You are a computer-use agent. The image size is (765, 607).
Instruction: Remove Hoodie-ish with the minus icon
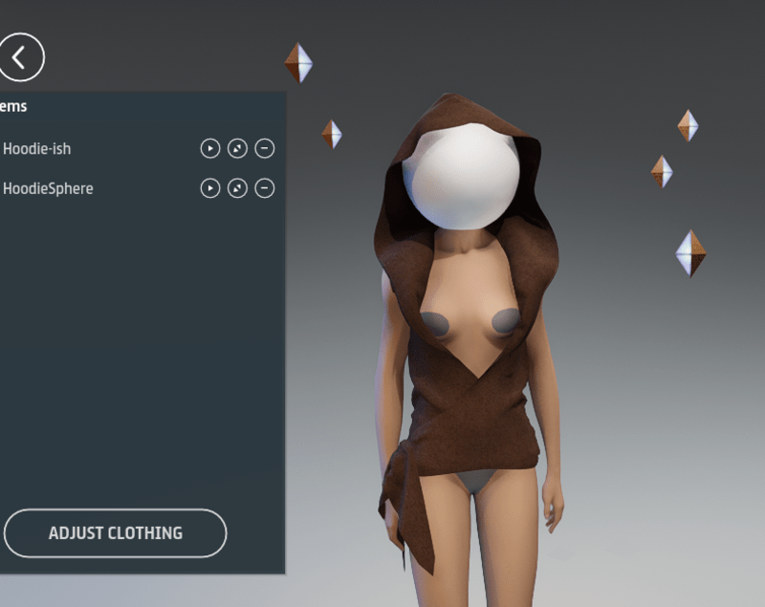[265, 148]
